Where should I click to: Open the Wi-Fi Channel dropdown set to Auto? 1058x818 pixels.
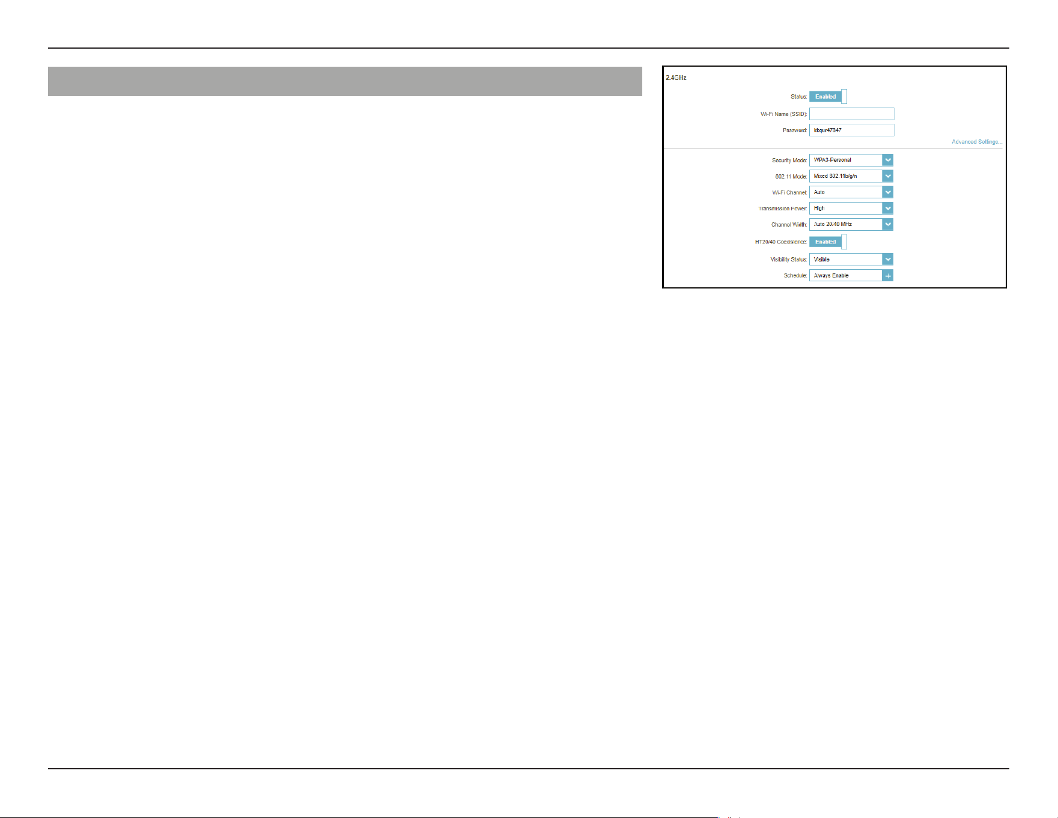[851, 192]
